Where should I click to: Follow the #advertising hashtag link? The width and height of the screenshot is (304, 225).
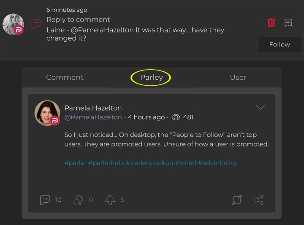[217, 163]
